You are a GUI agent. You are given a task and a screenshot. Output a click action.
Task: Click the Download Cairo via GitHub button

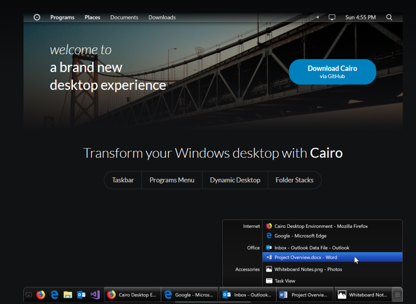332,72
